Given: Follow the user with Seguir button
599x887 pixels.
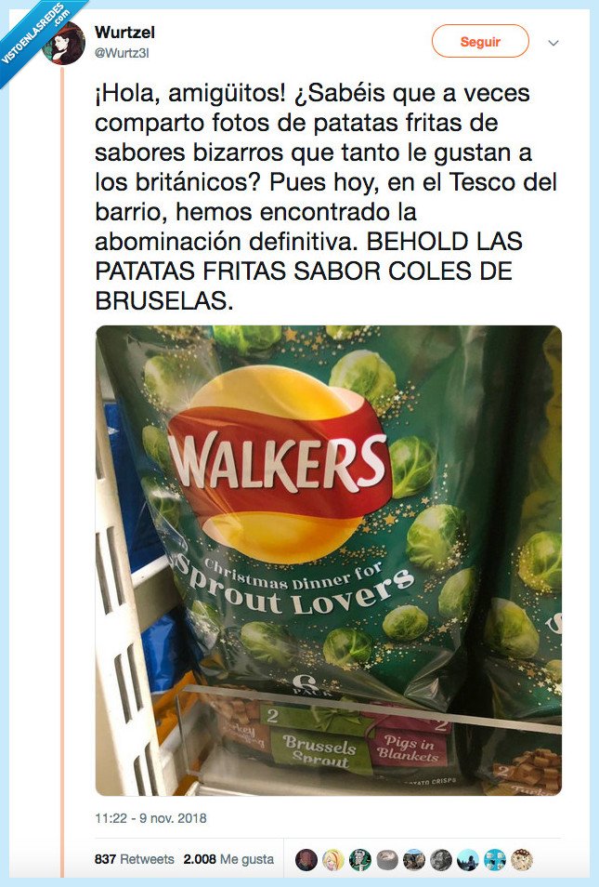Looking at the screenshot, I should point(480,41).
